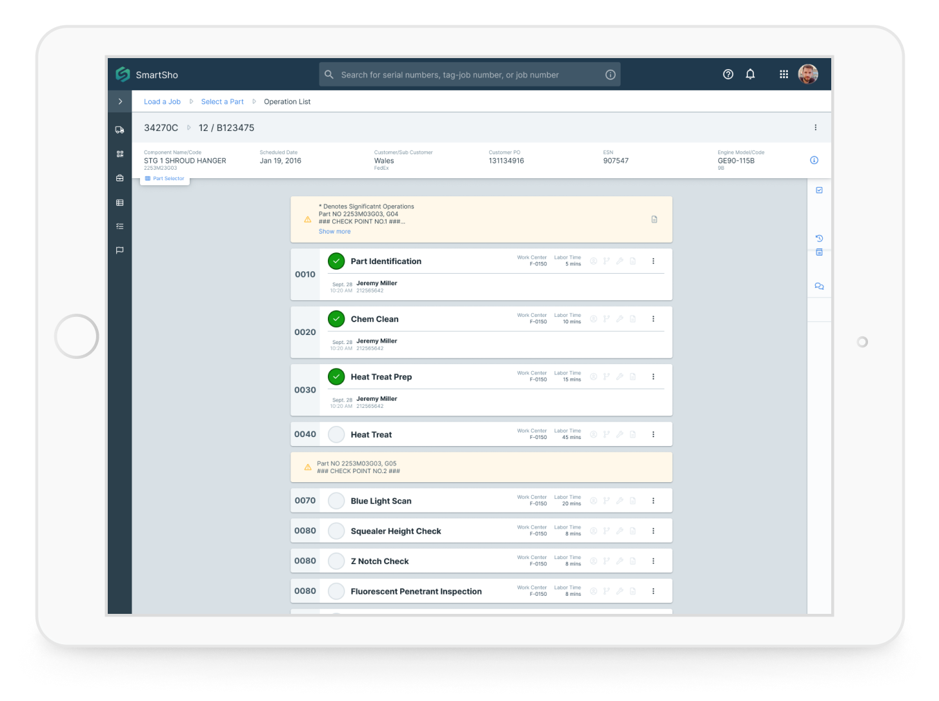The height and width of the screenshot is (701, 939).
Task: Open the apps grid menu
Action: pyautogui.click(x=783, y=74)
